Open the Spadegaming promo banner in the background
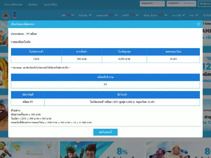The image size is (211, 158). point(29,150)
